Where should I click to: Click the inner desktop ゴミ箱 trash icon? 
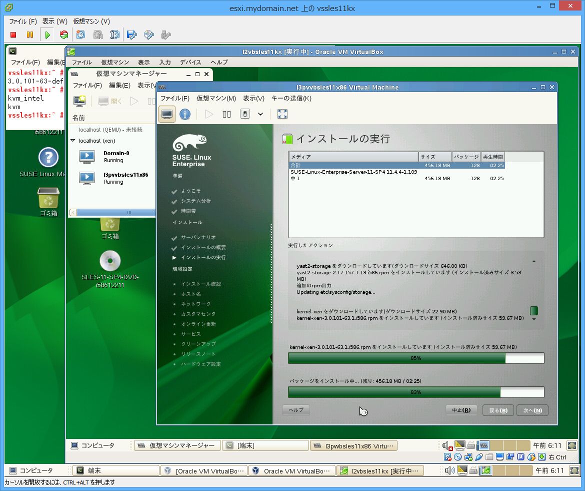tap(110, 224)
